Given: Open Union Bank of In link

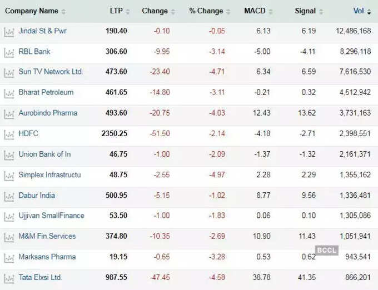Looking at the screenshot, I should point(44,154).
